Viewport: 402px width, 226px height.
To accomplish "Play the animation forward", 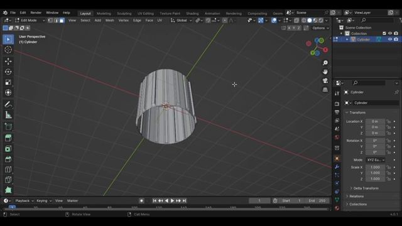I will coord(172,201).
